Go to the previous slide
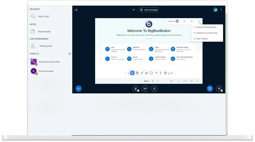Image resolution: width=255 pixels, height=142 pixels. 139,81
